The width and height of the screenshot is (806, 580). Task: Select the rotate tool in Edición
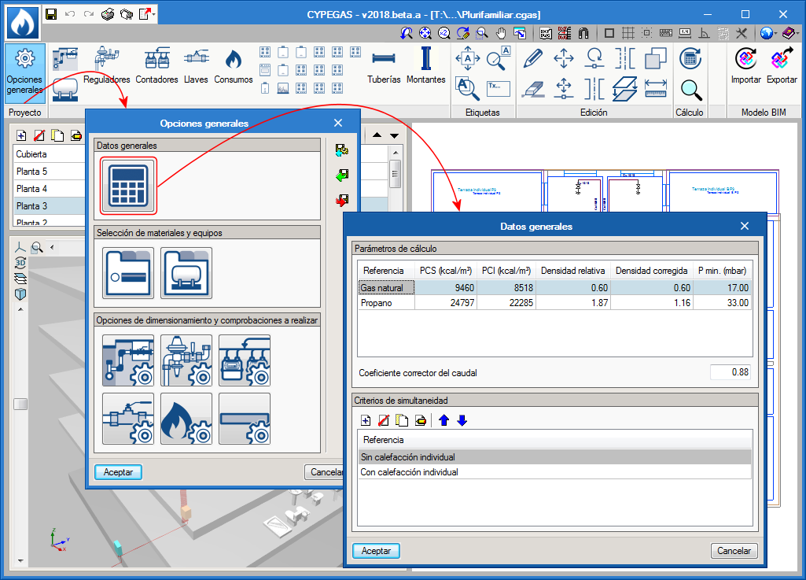[x=594, y=58]
